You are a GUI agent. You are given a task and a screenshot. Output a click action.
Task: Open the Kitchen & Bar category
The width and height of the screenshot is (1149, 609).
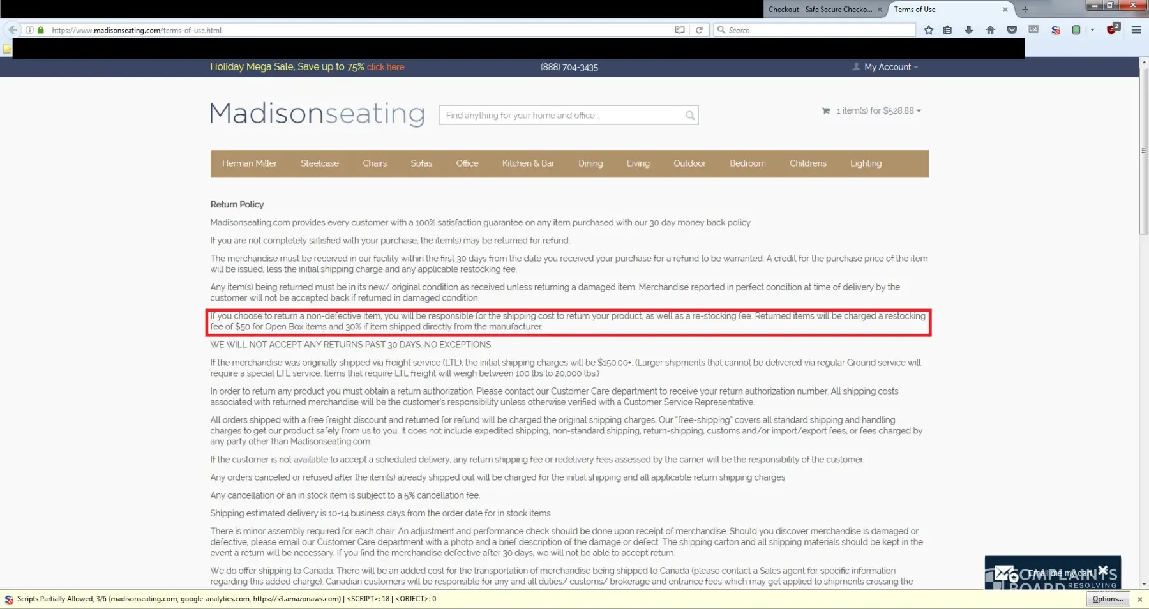(x=529, y=163)
